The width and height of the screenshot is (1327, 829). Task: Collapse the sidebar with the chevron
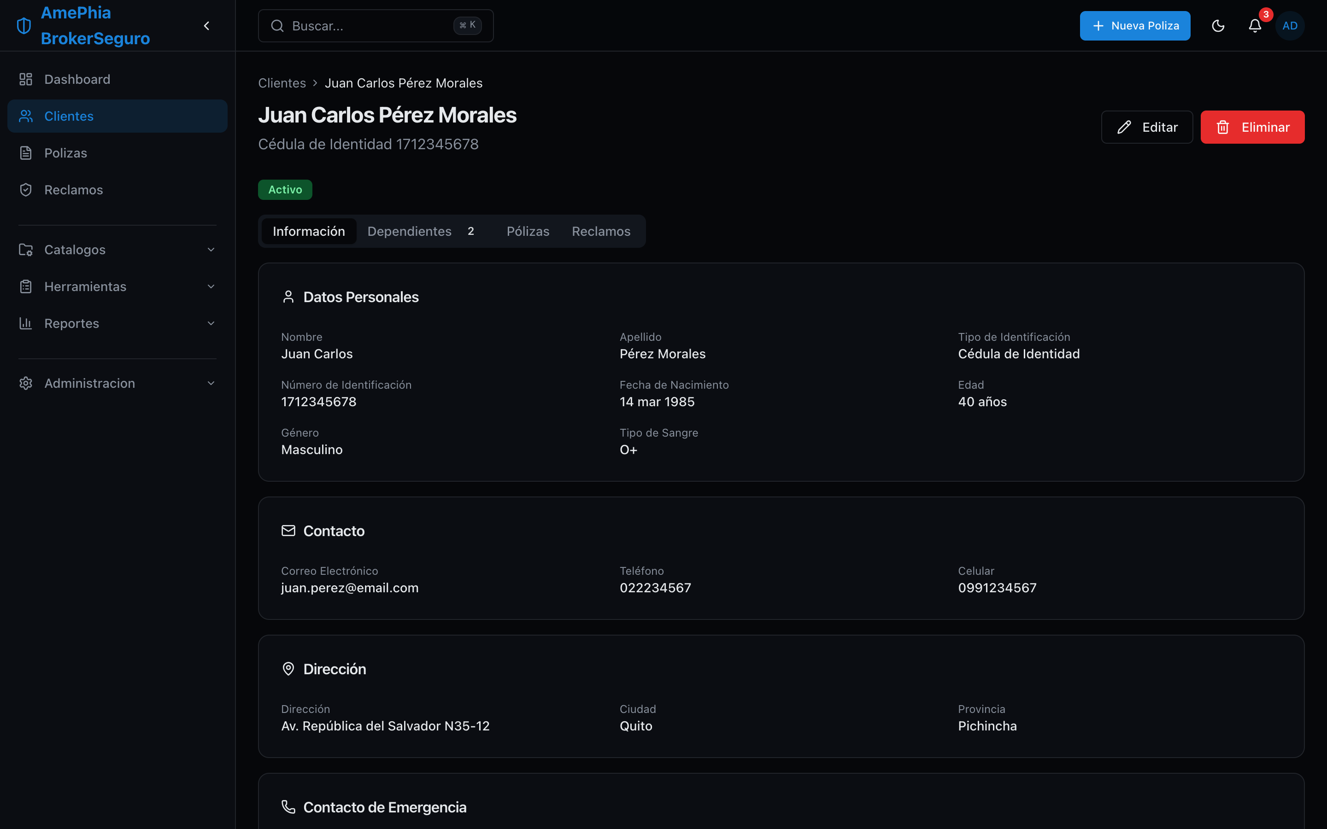tap(207, 26)
